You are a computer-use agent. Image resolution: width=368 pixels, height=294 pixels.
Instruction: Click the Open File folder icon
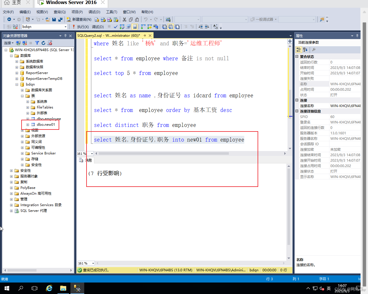pyautogui.click(x=48, y=19)
